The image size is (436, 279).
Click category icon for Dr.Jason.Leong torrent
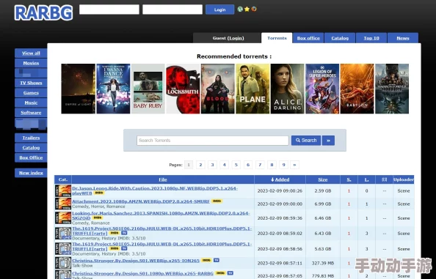coord(63,191)
